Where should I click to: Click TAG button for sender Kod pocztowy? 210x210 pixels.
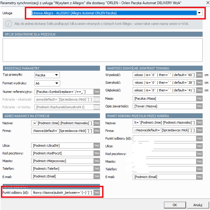[x=97, y=153]
